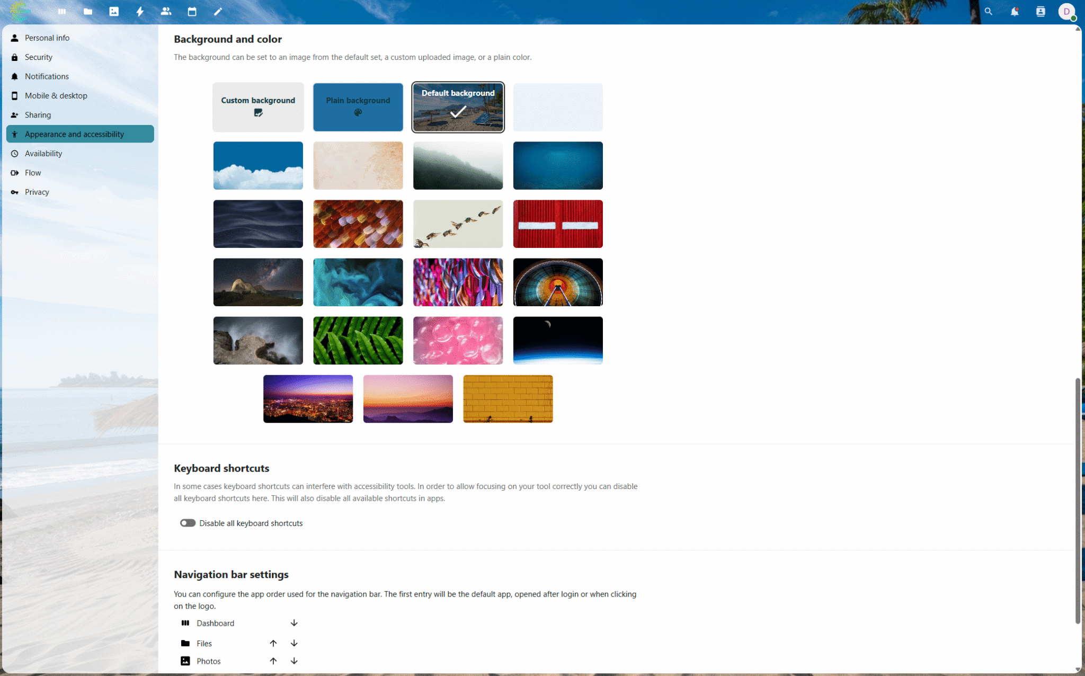
Task: Select the earth horizon space background
Action: tap(558, 341)
